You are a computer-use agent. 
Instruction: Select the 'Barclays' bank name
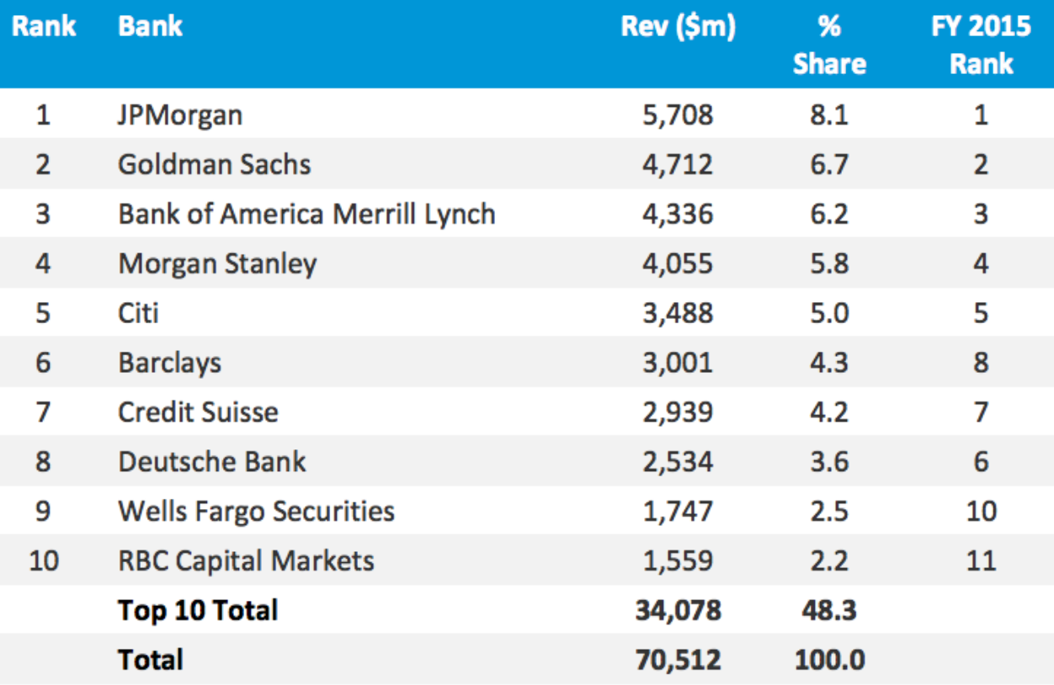pyautogui.click(x=170, y=364)
